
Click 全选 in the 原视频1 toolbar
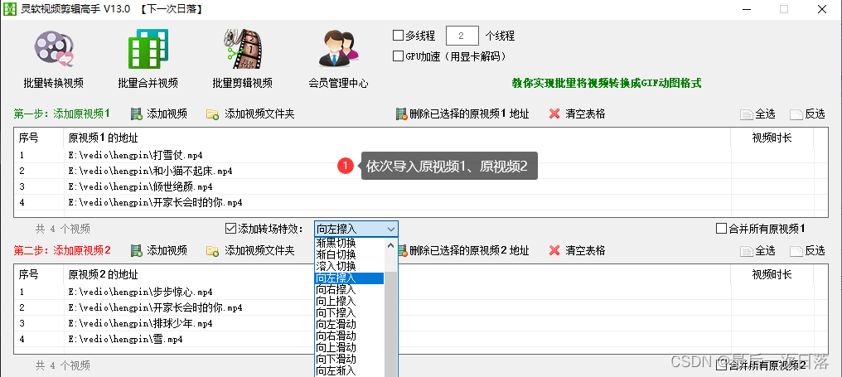point(757,114)
